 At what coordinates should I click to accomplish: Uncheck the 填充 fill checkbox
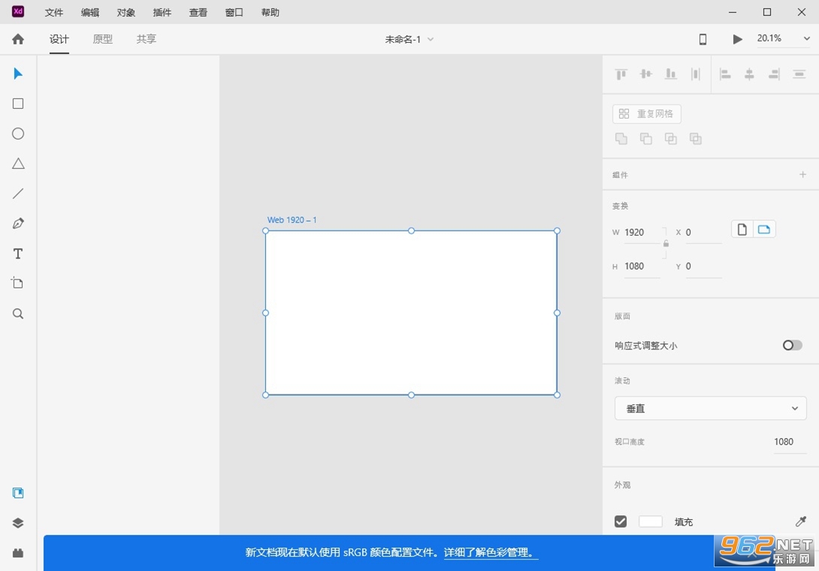pyautogui.click(x=621, y=521)
